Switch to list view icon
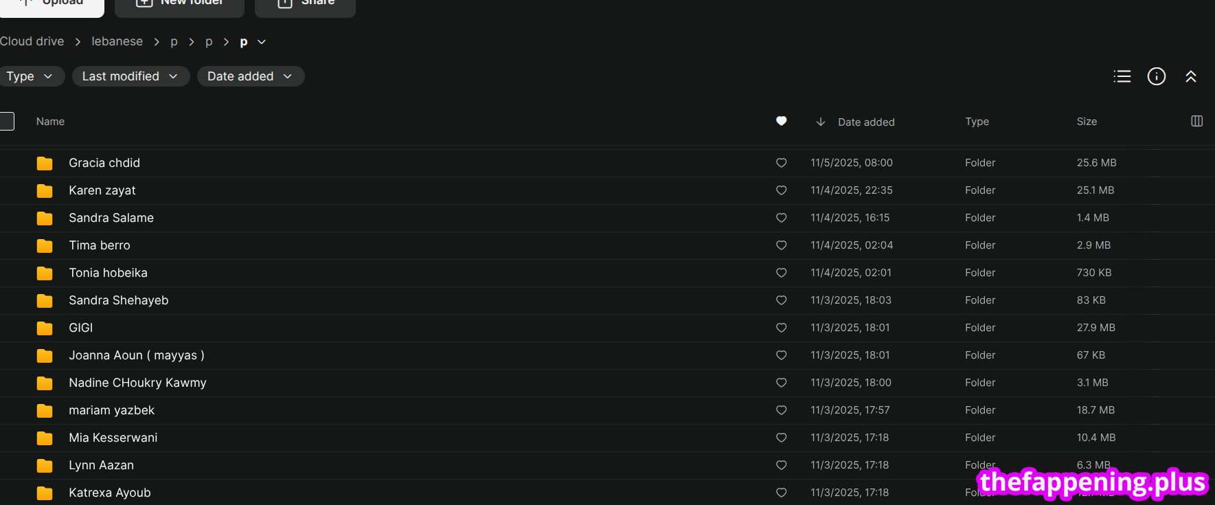 point(1122,76)
